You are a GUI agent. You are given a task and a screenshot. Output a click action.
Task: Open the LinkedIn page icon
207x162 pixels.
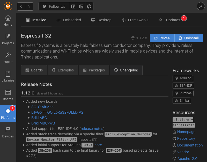tap(81, 6)
